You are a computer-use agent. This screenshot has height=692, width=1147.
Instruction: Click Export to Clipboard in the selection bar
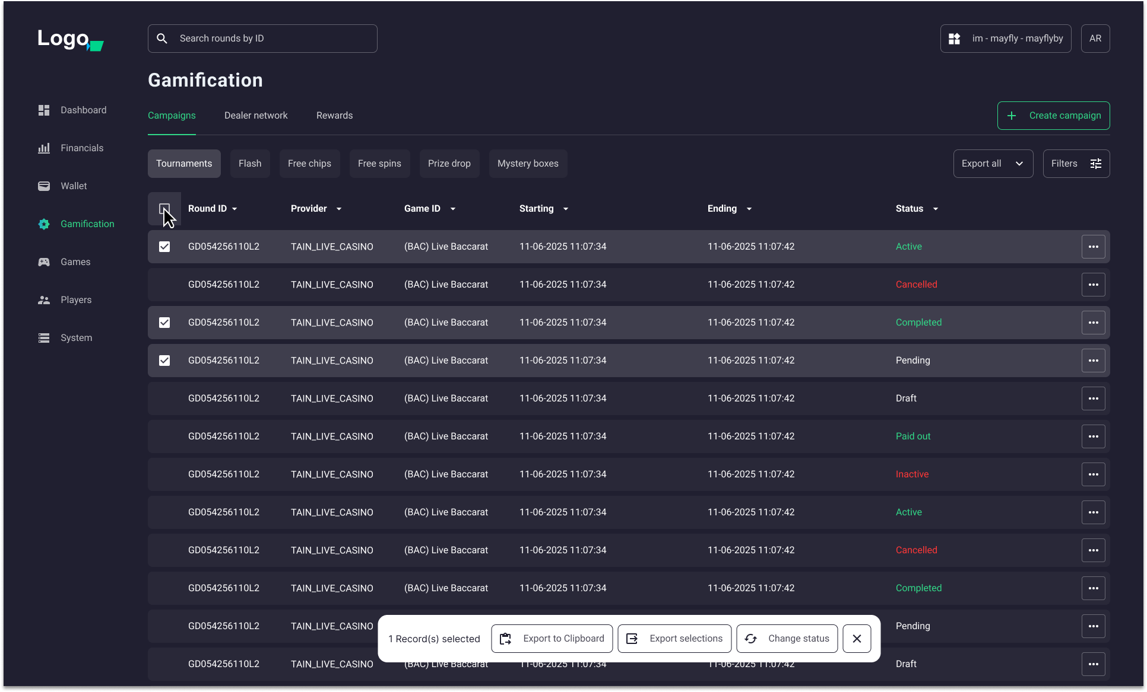552,638
